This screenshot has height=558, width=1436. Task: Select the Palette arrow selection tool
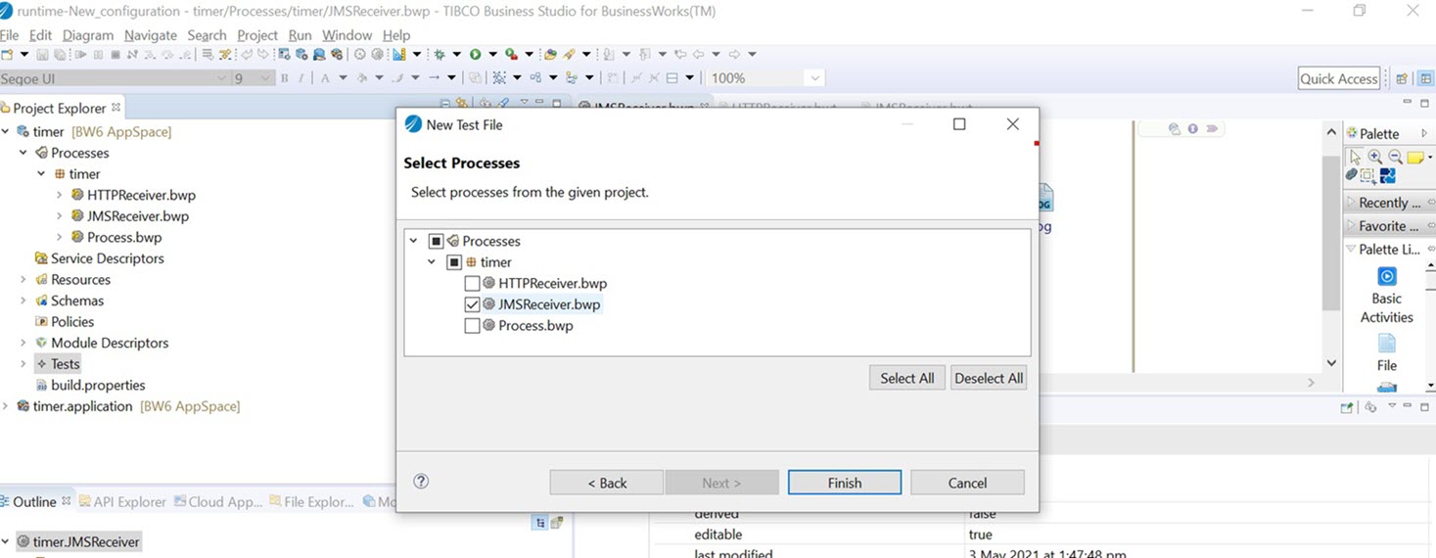click(x=1355, y=157)
